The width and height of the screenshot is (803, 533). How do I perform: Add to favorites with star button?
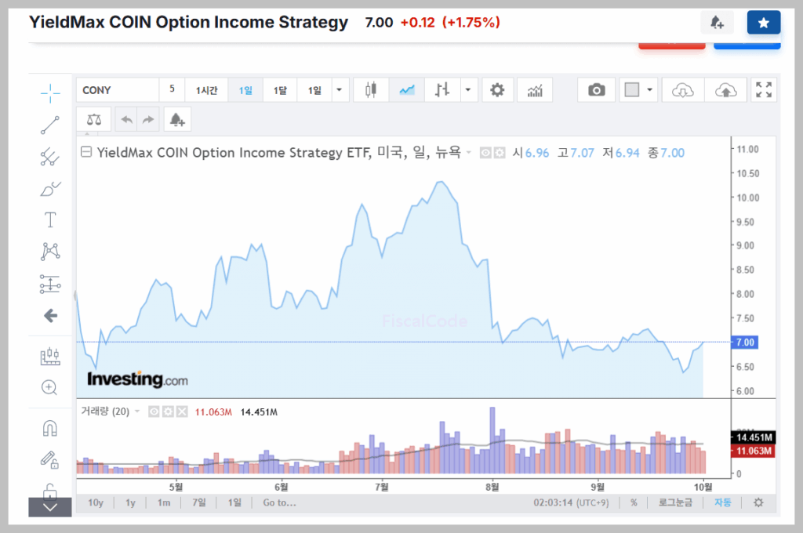coord(763,23)
